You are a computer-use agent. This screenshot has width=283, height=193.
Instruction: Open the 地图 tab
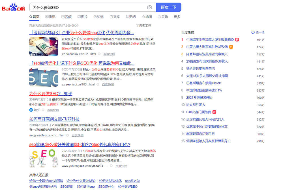147,17
